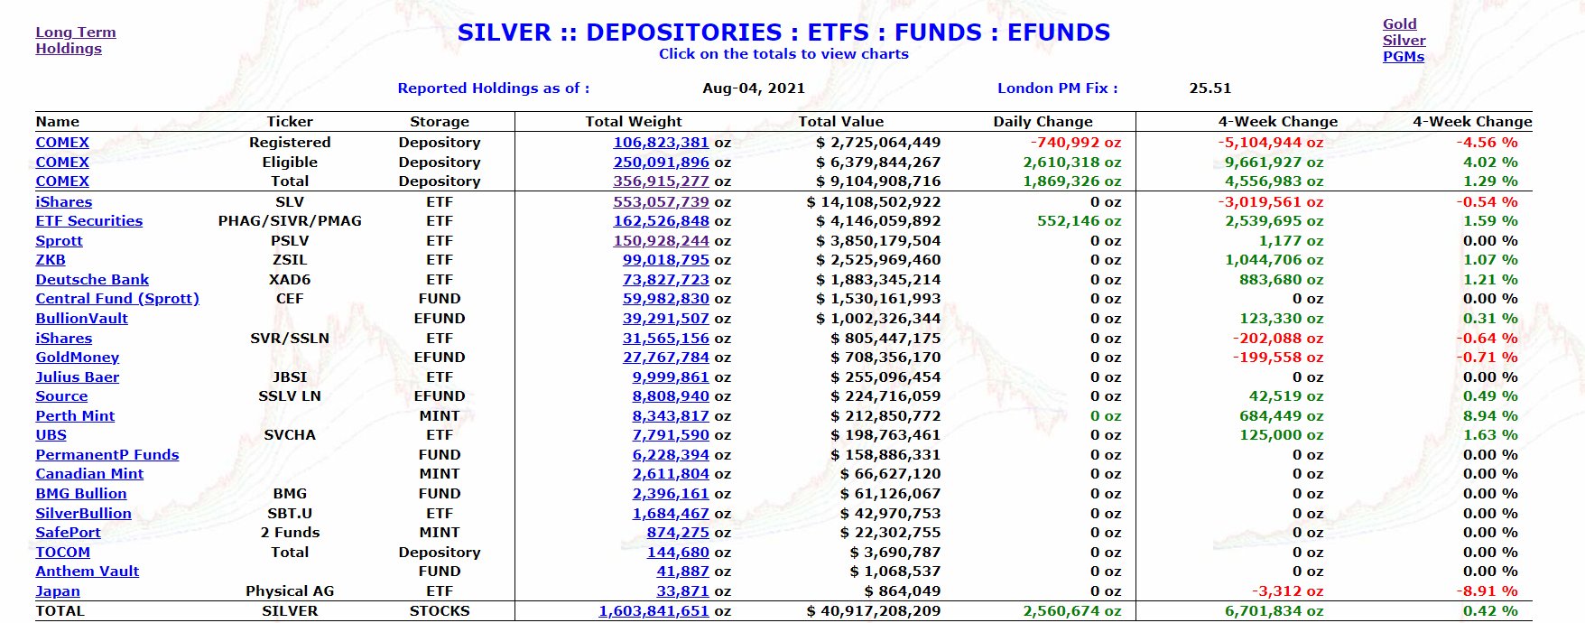
Task: Select COMEX Registered daily change -740,992 oz
Action: (1076, 143)
